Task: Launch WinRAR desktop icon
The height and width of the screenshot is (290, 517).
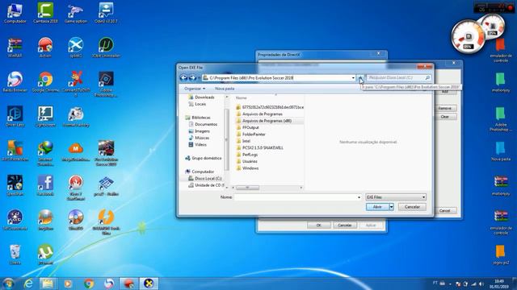Action: pos(15,48)
